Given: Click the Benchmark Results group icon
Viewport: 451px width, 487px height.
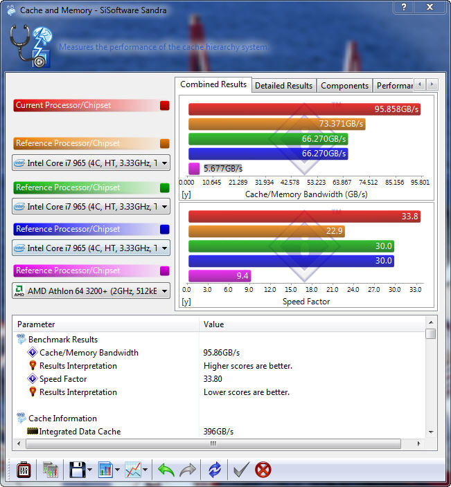Looking at the screenshot, I should click(x=21, y=339).
